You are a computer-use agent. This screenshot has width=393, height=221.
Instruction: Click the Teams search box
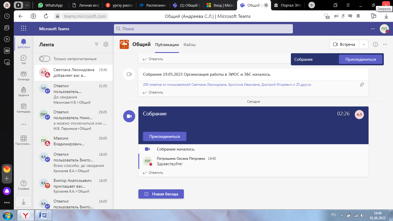pos(203,29)
